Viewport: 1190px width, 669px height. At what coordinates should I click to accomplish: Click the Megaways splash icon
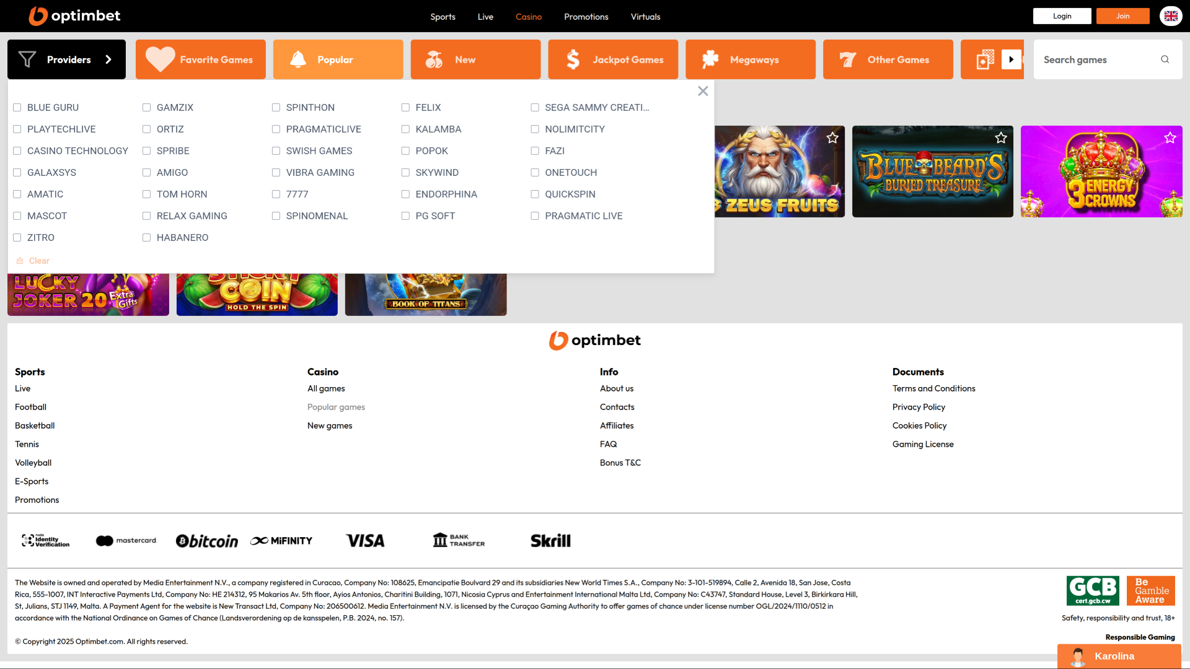[x=710, y=59]
